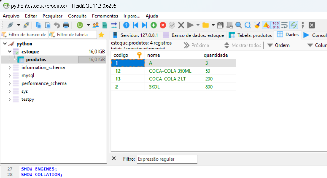This screenshot has width=327, height=178.
Task: Click the Print icon
Action: (66, 25)
